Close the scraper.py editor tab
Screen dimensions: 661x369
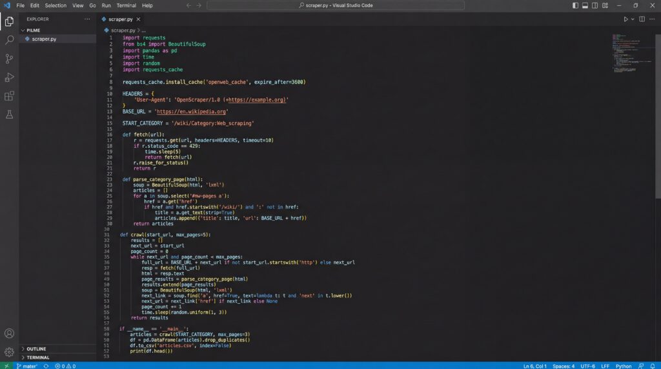click(x=138, y=19)
